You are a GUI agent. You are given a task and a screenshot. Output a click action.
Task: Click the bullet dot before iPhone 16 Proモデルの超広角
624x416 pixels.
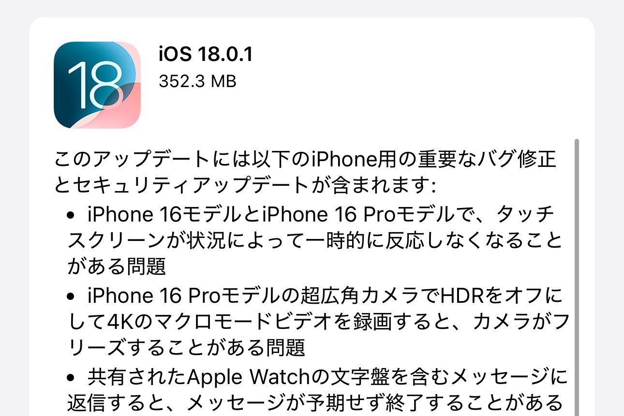(x=72, y=295)
